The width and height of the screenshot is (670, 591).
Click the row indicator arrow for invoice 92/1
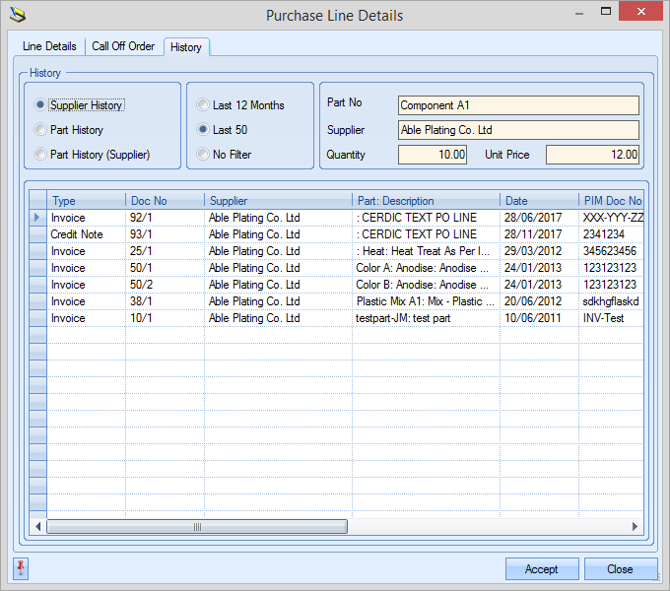pyautogui.click(x=37, y=218)
